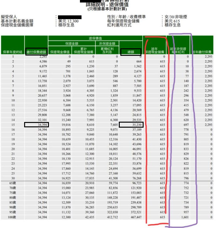Click the 65歲 total value '96,723'

pyautogui.click(x=137, y=183)
